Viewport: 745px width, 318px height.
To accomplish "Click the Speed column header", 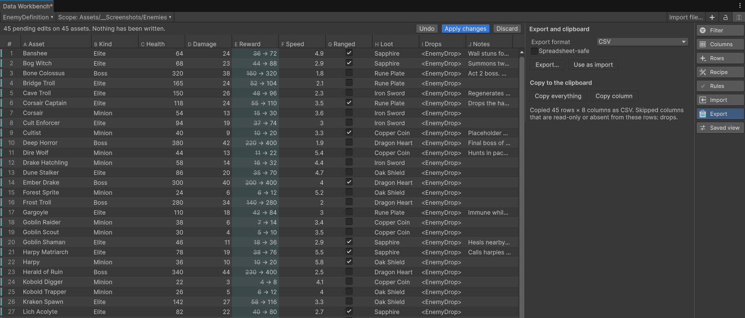I will pos(302,44).
